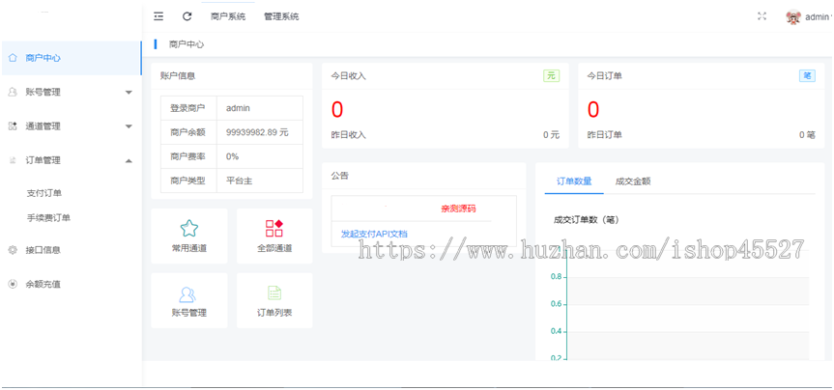Open 支付订单 submenu item
This screenshot has height=390, width=834.
[x=44, y=193]
